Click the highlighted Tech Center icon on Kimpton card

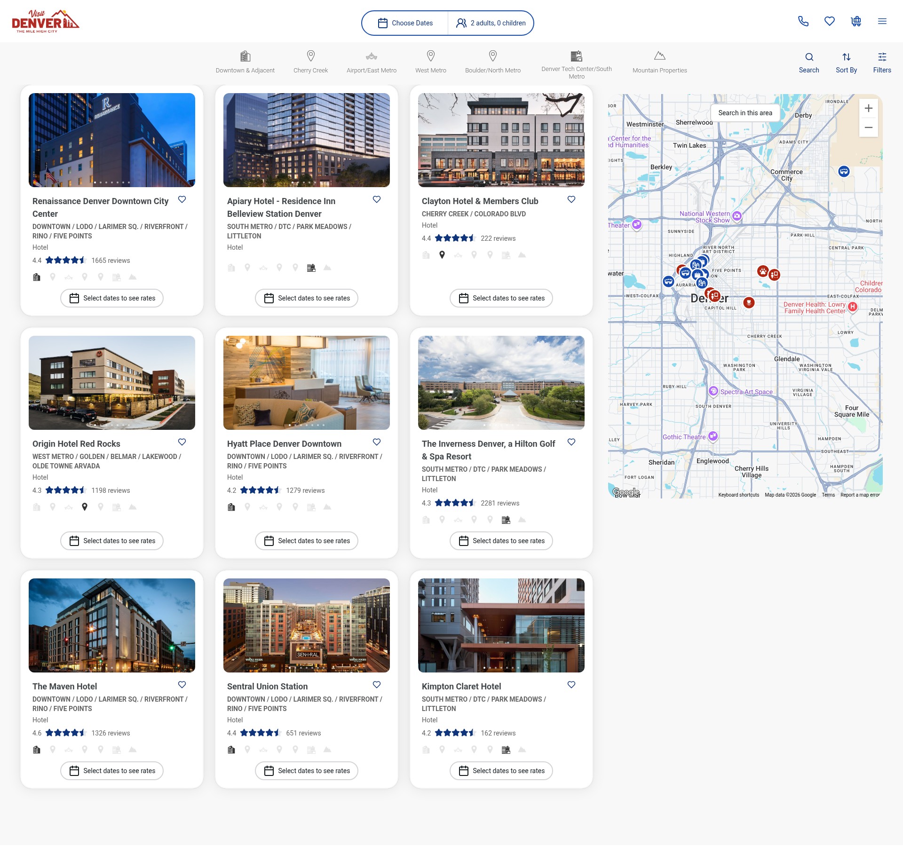[506, 750]
